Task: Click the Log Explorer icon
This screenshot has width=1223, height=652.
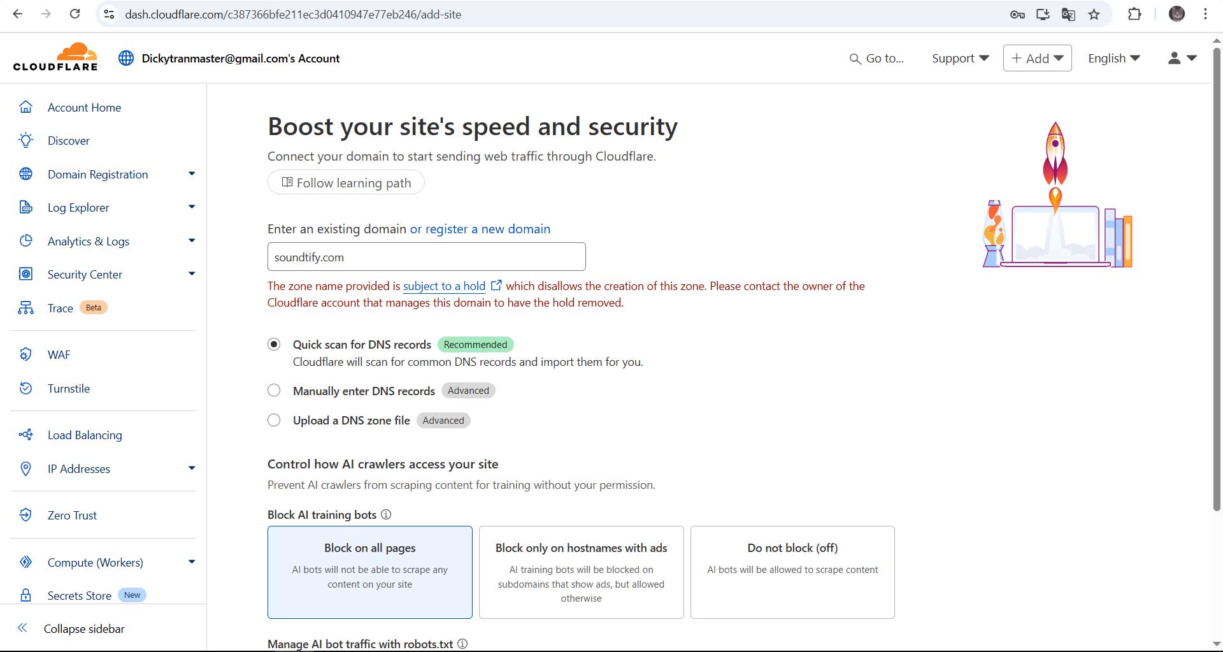Action: (x=25, y=207)
